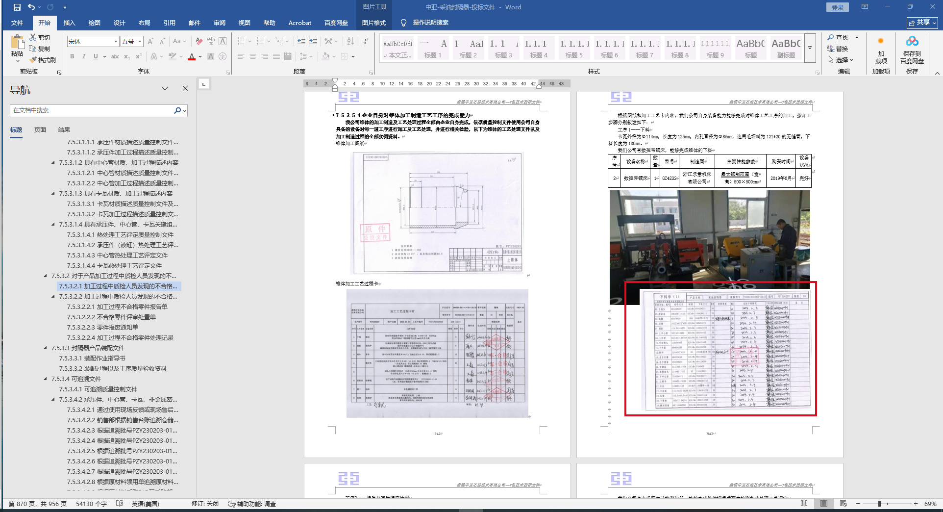The height and width of the screenshot is (512, 943).
Task: Click the Clear Formatting eraser icon
Action: point(199,42)
